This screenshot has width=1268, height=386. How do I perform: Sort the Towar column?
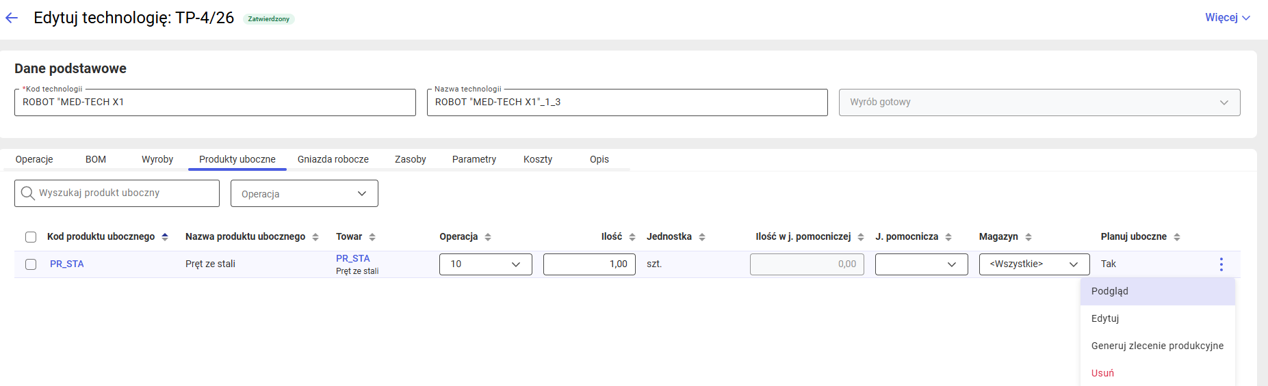pyautogui.click(x=372, y=237)
